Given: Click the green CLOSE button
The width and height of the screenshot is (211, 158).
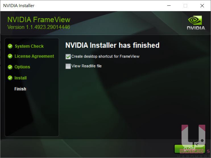Looking at the screenshot, I should 190,149.
